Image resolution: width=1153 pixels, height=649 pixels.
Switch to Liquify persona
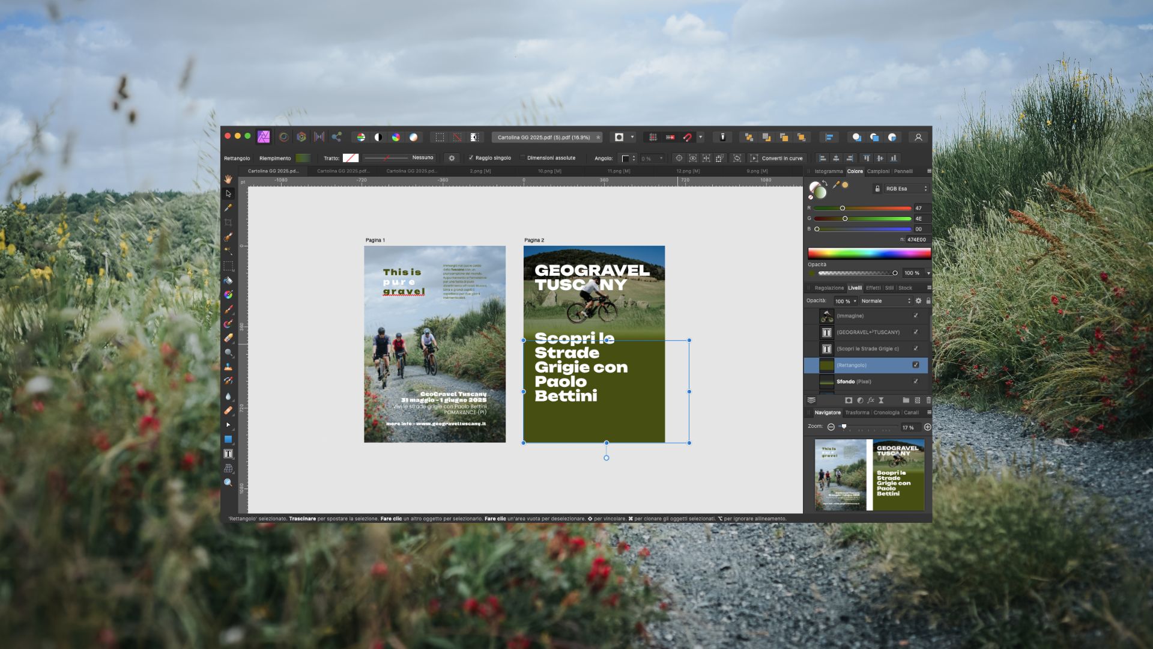point(283,137)
